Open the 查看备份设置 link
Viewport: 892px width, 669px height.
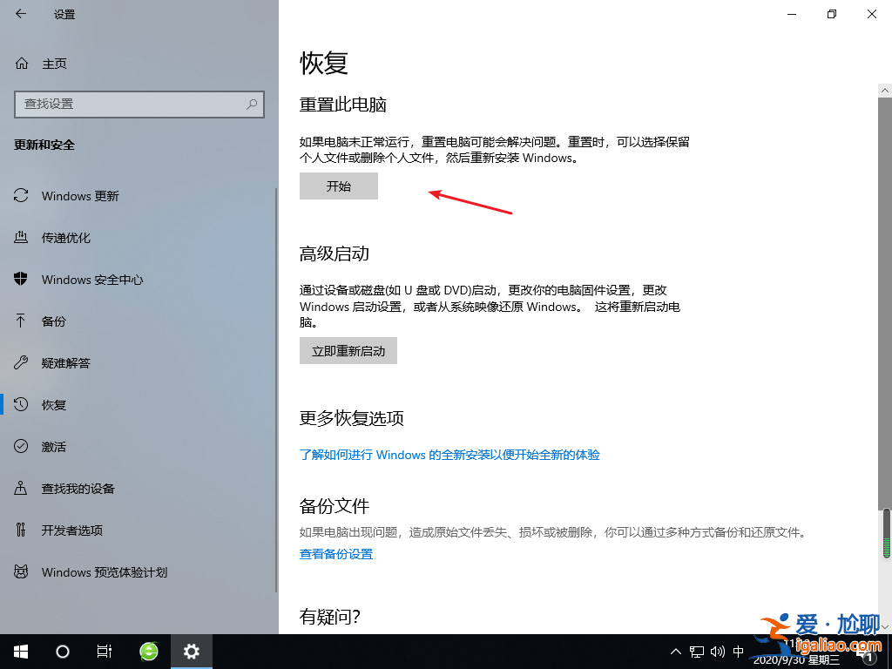point(336,553)
